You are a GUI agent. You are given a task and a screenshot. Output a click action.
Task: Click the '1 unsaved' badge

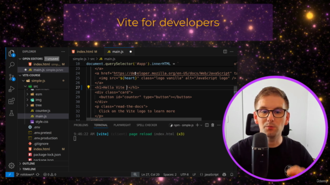(x=52, y=59)
